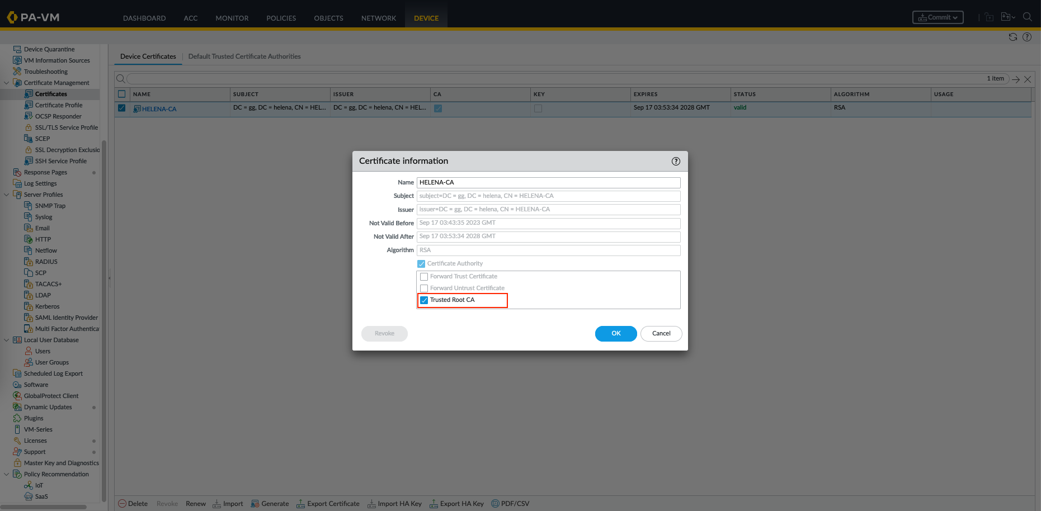Click the PDF/CSV export icon
This screenshot has height=511, width=1041.
pos(495,504)
